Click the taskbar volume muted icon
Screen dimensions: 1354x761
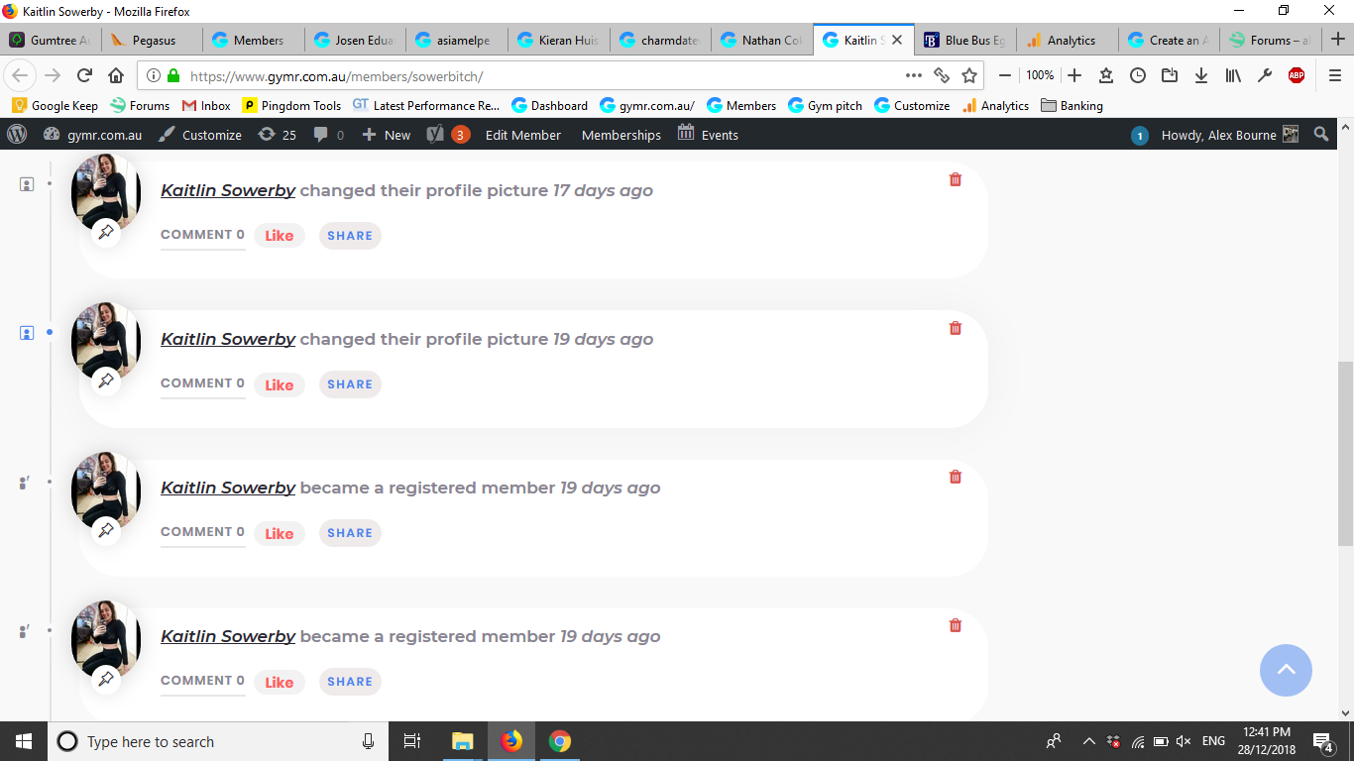(x=1184, y=741)
